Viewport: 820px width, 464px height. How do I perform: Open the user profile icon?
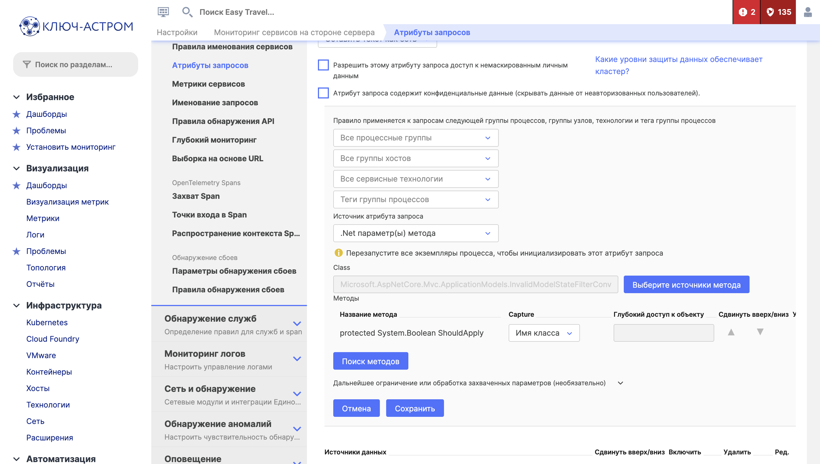coord(807,12)
